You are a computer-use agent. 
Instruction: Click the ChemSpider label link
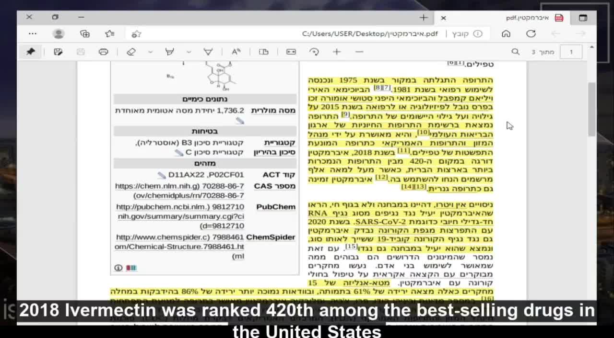pos(271,237)
